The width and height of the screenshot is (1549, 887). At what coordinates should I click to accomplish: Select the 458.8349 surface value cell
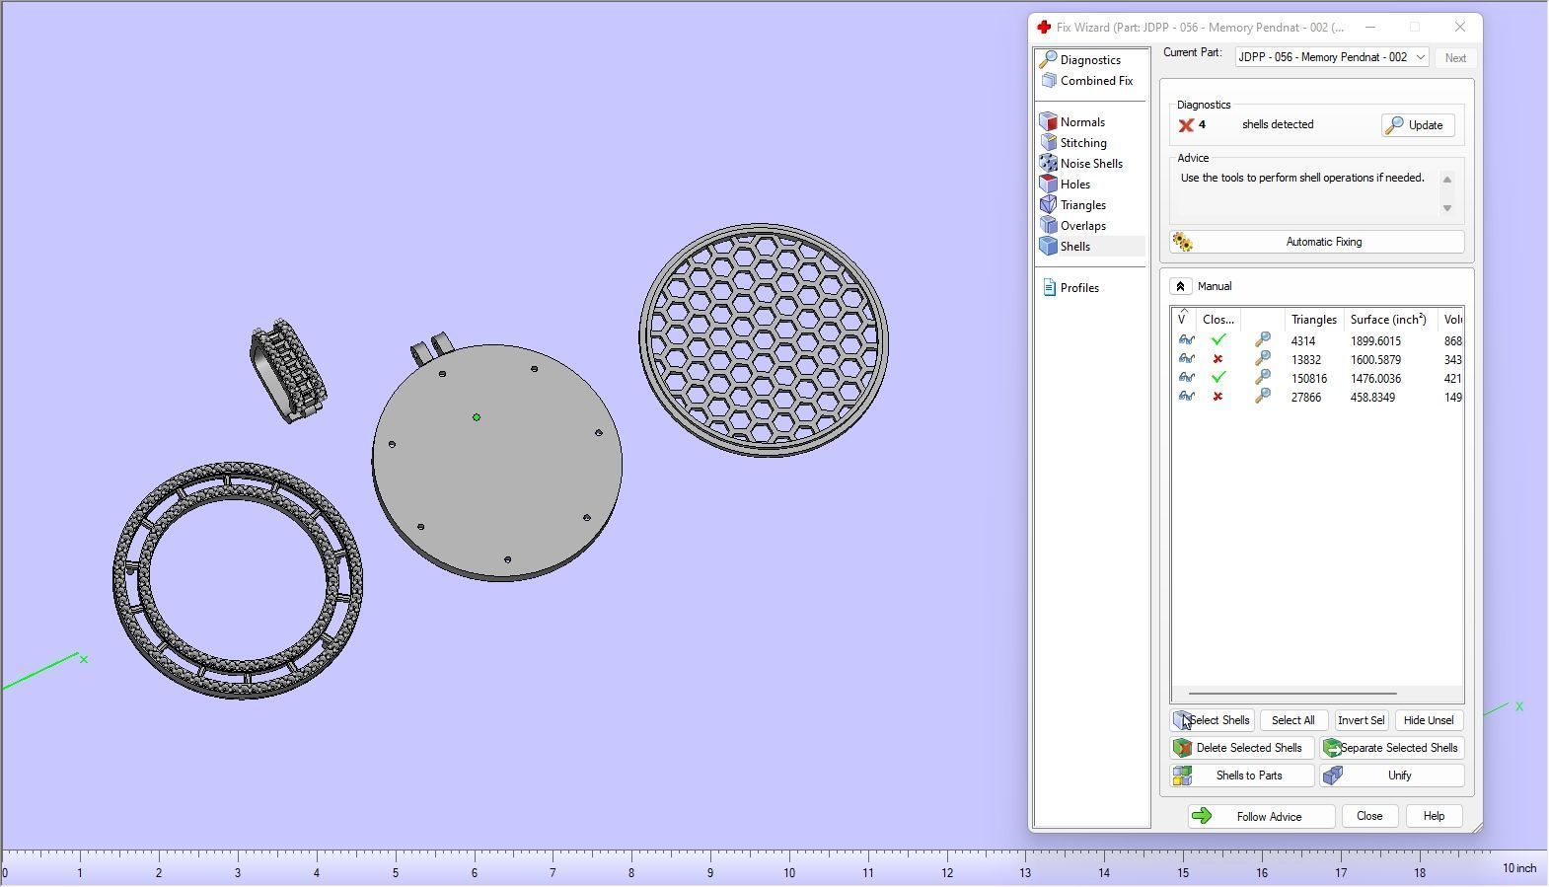click(x=1372, y=398)
